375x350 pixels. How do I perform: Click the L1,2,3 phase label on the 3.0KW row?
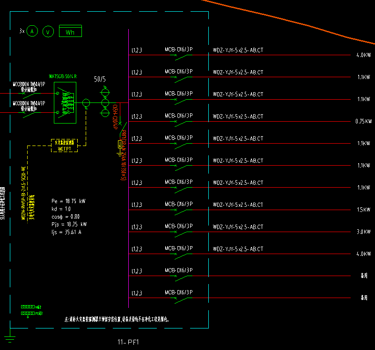click(137, 227)
